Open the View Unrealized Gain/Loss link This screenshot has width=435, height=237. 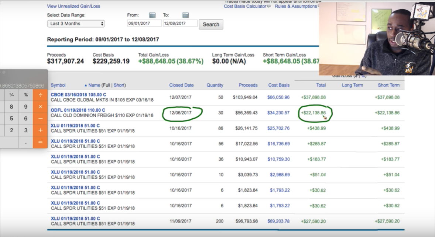pyautogui.click(x=73, y=6)
